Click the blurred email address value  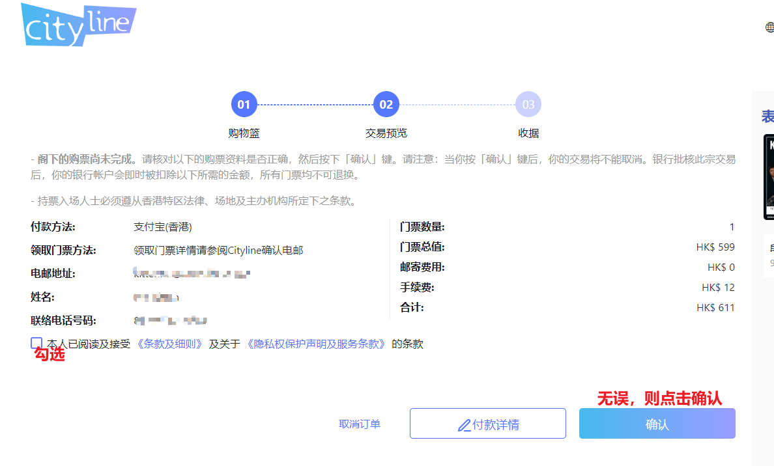tap(192, 274)
